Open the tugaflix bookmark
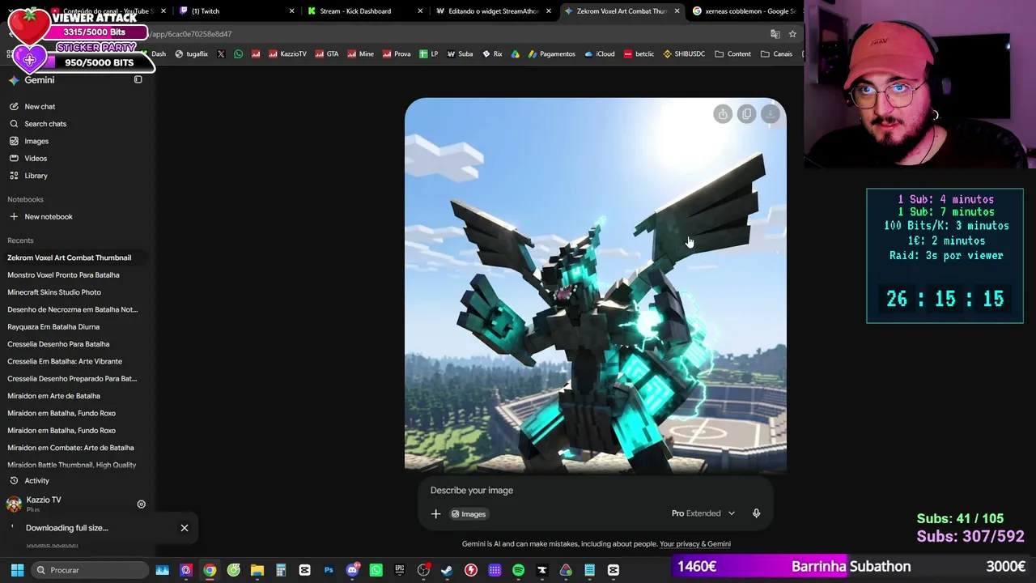Viewport: 1036px width, 583px height. tap(191, 54)
